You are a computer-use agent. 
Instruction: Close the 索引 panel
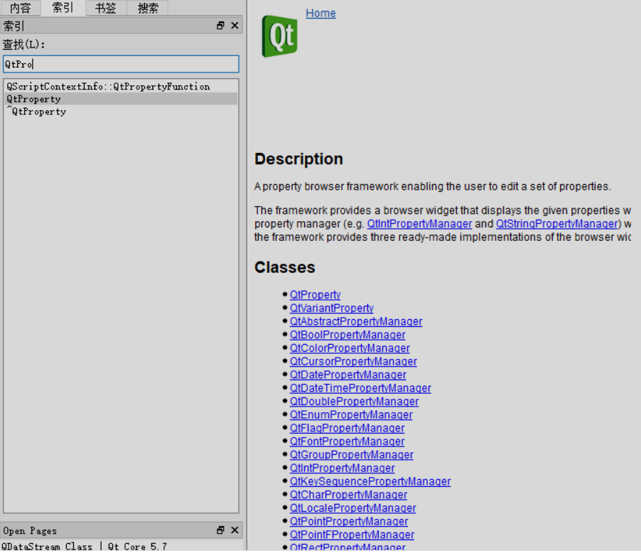[x=235, y=26]
